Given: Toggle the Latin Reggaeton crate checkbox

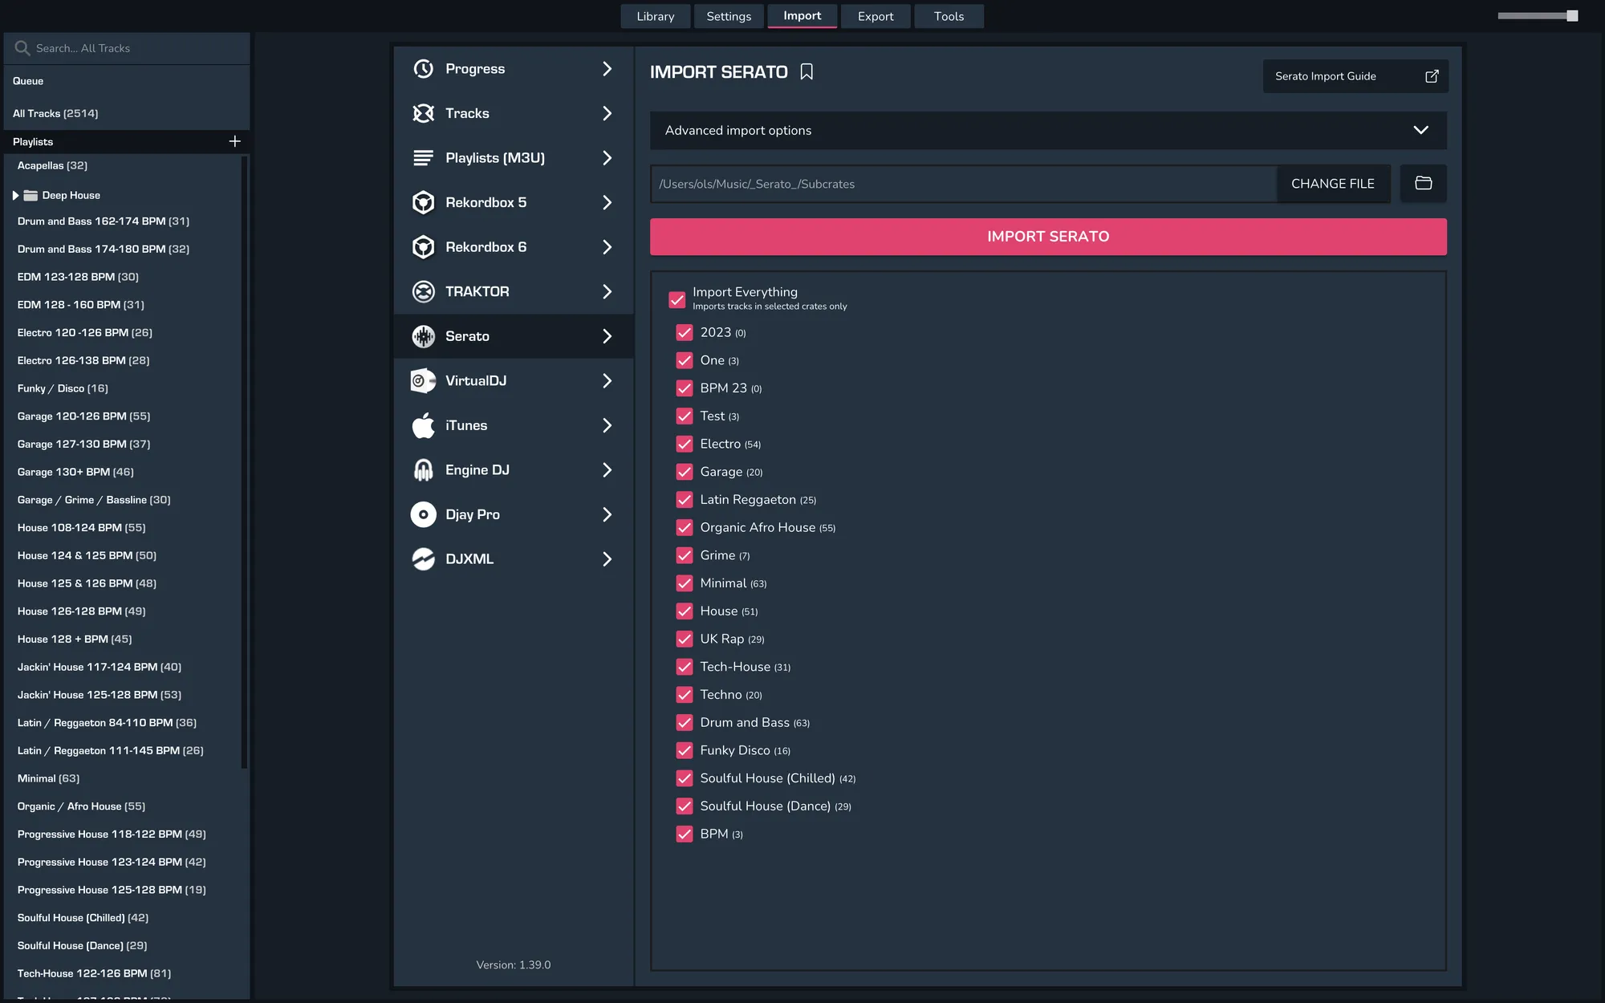Looking at the screenshot, I should (684, 500).
